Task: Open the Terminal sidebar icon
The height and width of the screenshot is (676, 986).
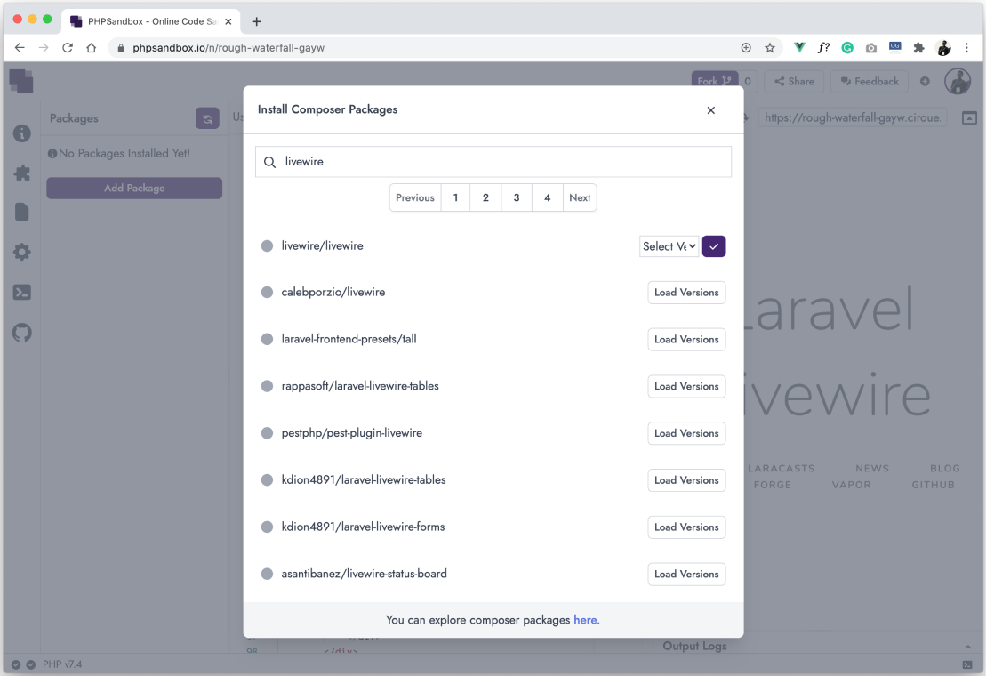Action: point(21,292)
